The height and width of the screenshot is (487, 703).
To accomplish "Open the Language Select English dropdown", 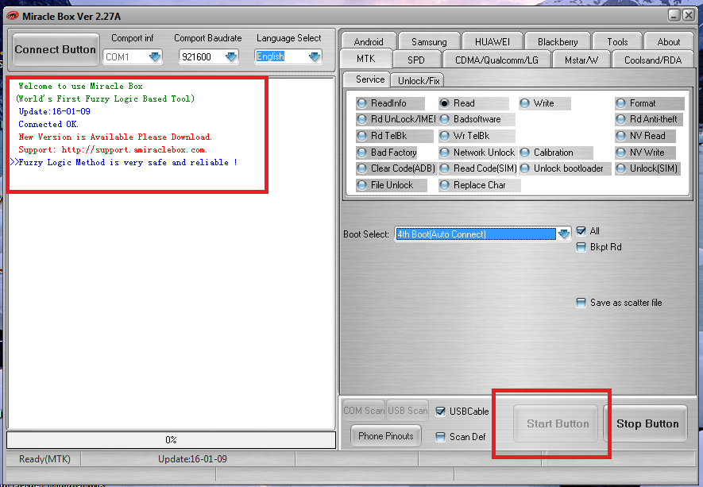I will [x=315, y=57].
